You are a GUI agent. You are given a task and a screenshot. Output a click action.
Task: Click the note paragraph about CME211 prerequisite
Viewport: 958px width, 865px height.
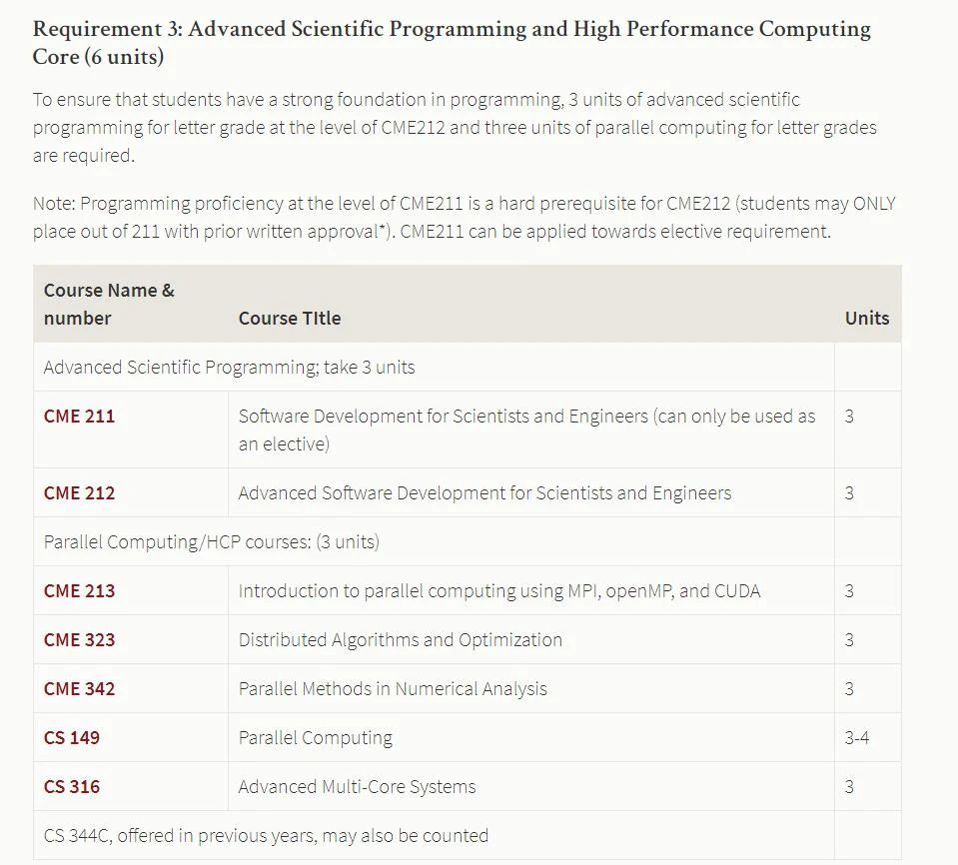click(465, 217)
